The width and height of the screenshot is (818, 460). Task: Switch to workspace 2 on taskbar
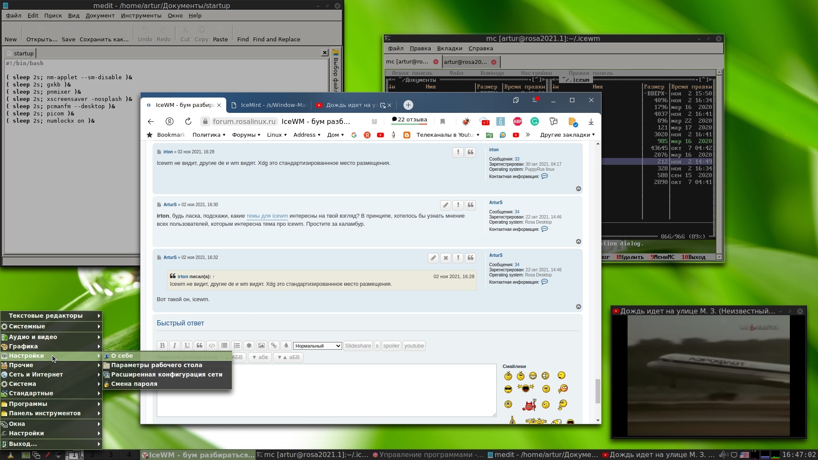click(x=92, y=455)
